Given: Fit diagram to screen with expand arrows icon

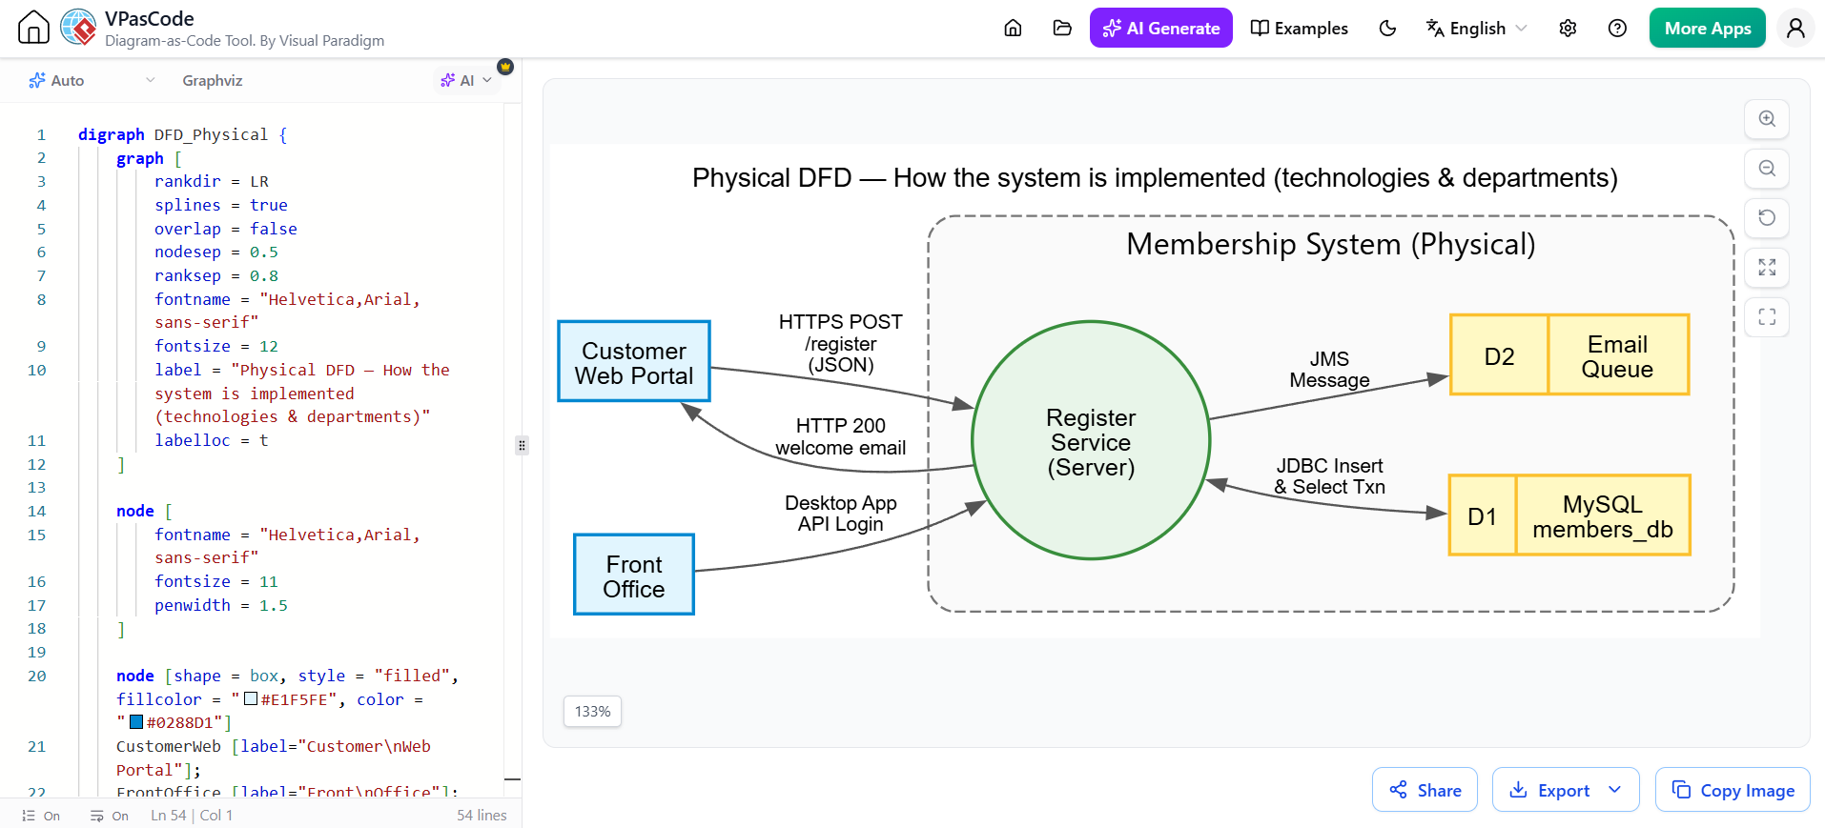Looking at the screenshot, I should 1767,268.
